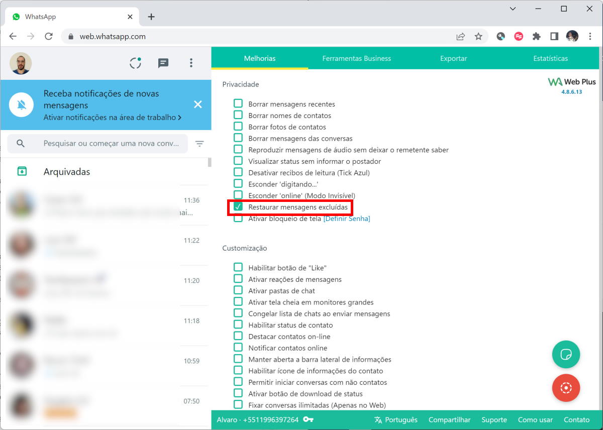The height and width of the screenshot is (430, 603).
Task: Go back in the browser
Action: coord(13,36)
